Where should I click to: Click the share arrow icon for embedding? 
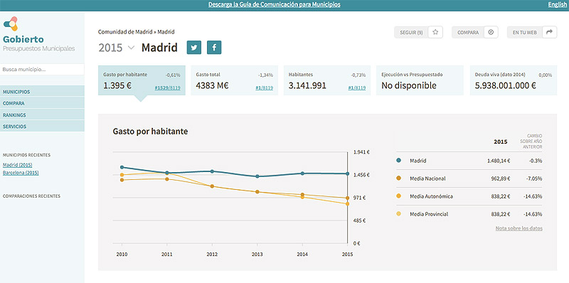[x=549, y=32]
